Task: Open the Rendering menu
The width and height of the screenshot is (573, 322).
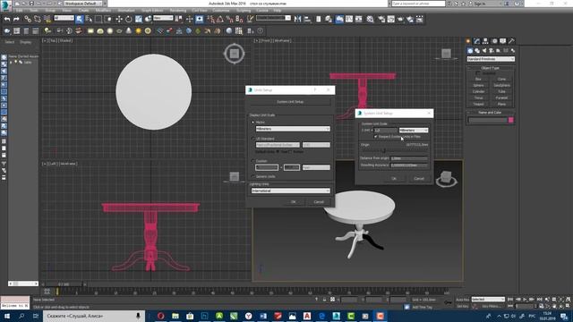Action: click(177, 11)
